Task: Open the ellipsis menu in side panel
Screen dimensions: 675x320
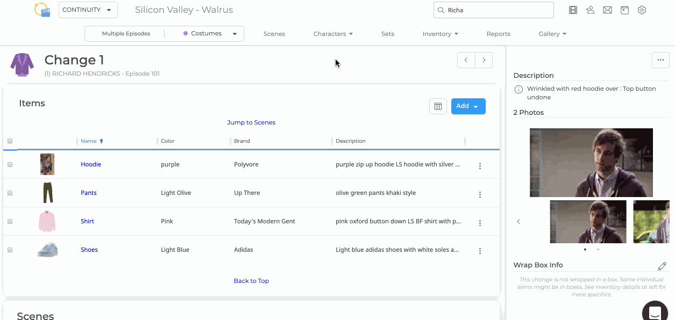Action: (660, 60)
